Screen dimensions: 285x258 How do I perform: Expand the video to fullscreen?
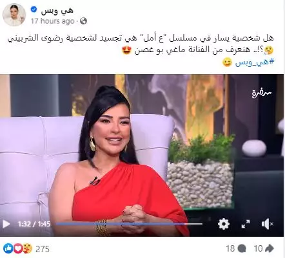coord(246,224)
